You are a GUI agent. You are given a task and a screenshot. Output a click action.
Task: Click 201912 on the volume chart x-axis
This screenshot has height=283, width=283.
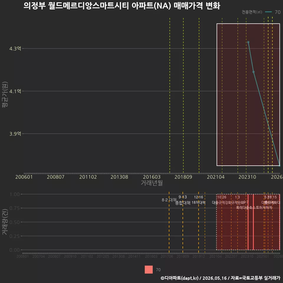pos(198,256)
